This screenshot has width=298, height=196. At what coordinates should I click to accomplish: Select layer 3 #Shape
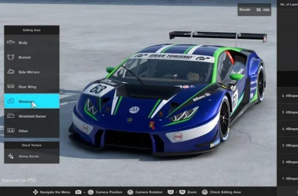point(287,145)
